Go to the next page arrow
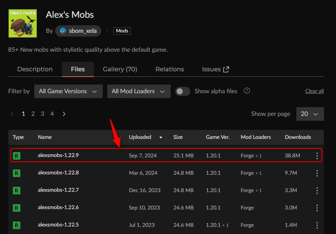 [64, 114]
